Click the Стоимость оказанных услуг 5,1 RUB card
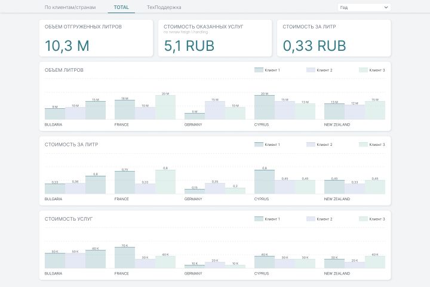This screenshot has width=430, height=287. (x=215, y=38)
